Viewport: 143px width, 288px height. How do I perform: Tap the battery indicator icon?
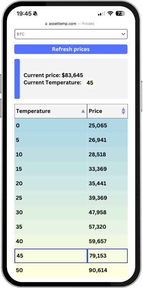tap(120, 13)
